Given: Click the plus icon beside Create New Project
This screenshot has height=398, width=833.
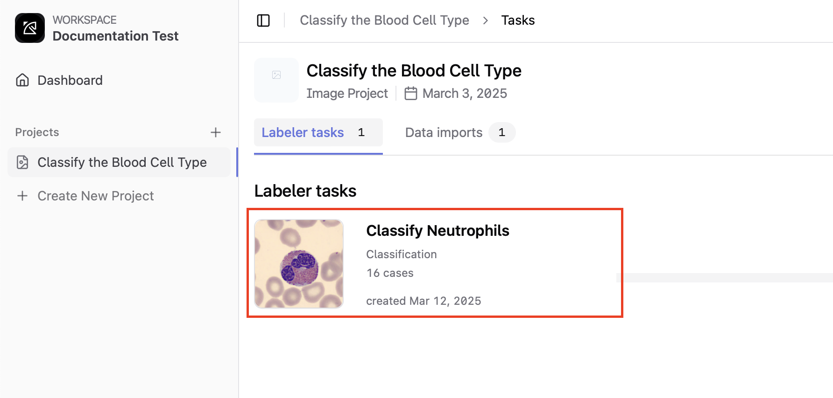Looking at the screenshot, I should click(22, 196).
